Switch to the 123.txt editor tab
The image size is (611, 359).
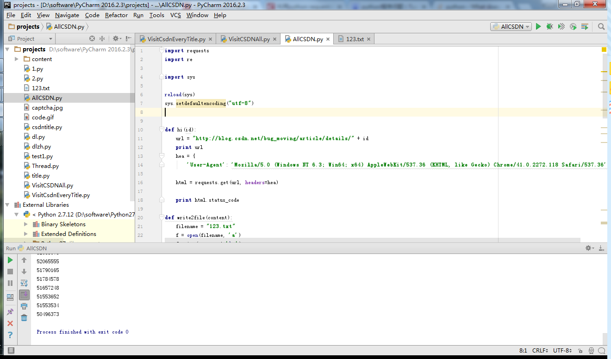(355, 39)
